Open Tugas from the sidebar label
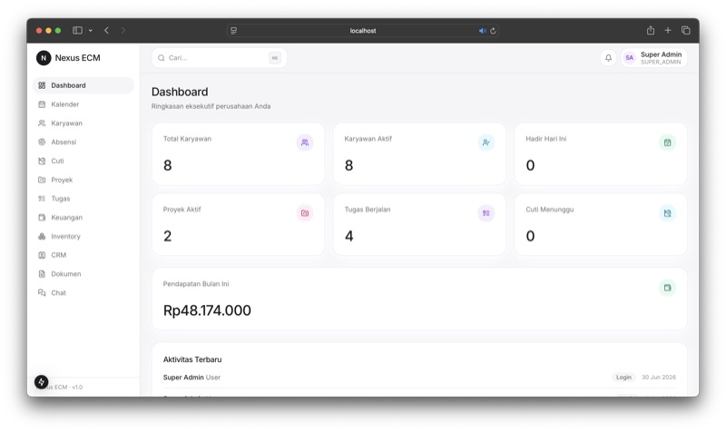 tap(61, 199)
